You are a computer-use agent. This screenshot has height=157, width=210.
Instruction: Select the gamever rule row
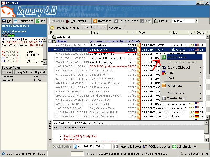(24, 77)
